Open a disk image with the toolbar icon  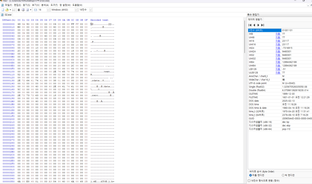coord(27,10)
